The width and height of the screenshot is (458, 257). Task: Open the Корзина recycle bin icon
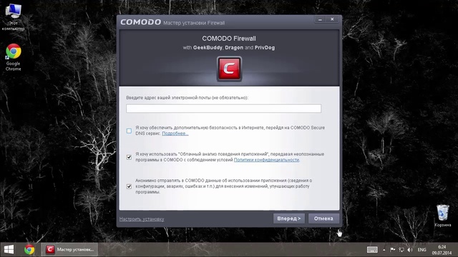[442, 216]
